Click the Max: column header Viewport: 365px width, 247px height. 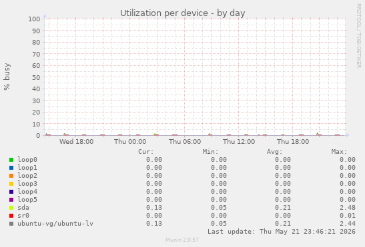pyautogui.click(x=340, y=152)
